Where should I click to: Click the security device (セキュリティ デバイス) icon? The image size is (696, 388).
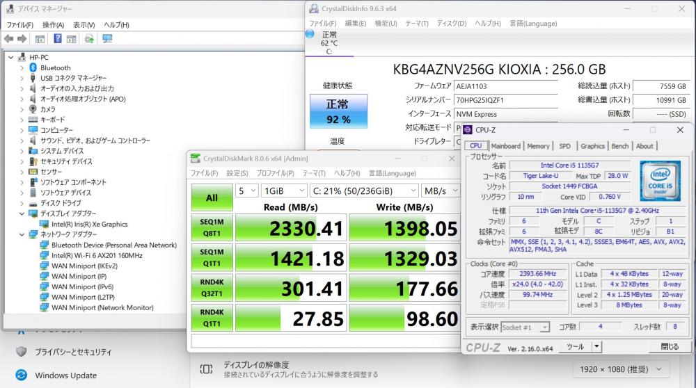(x=33, y=161)
